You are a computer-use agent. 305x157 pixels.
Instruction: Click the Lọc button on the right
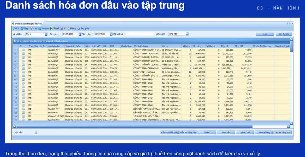point(265,34)
